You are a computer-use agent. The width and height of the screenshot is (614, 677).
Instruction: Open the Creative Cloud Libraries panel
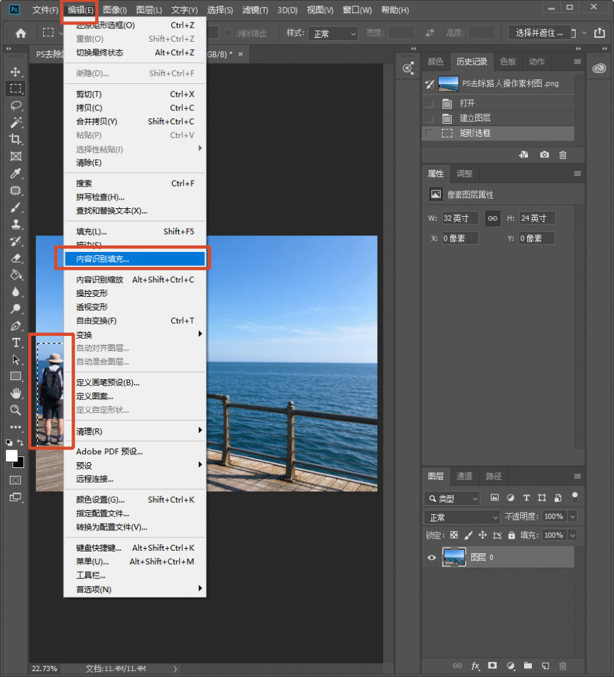[599, 68]
